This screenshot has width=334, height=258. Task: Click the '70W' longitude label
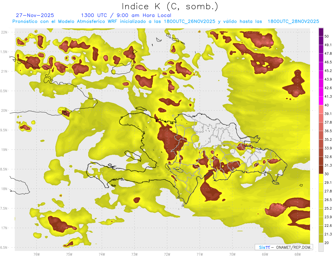click(x=232, y=254)
